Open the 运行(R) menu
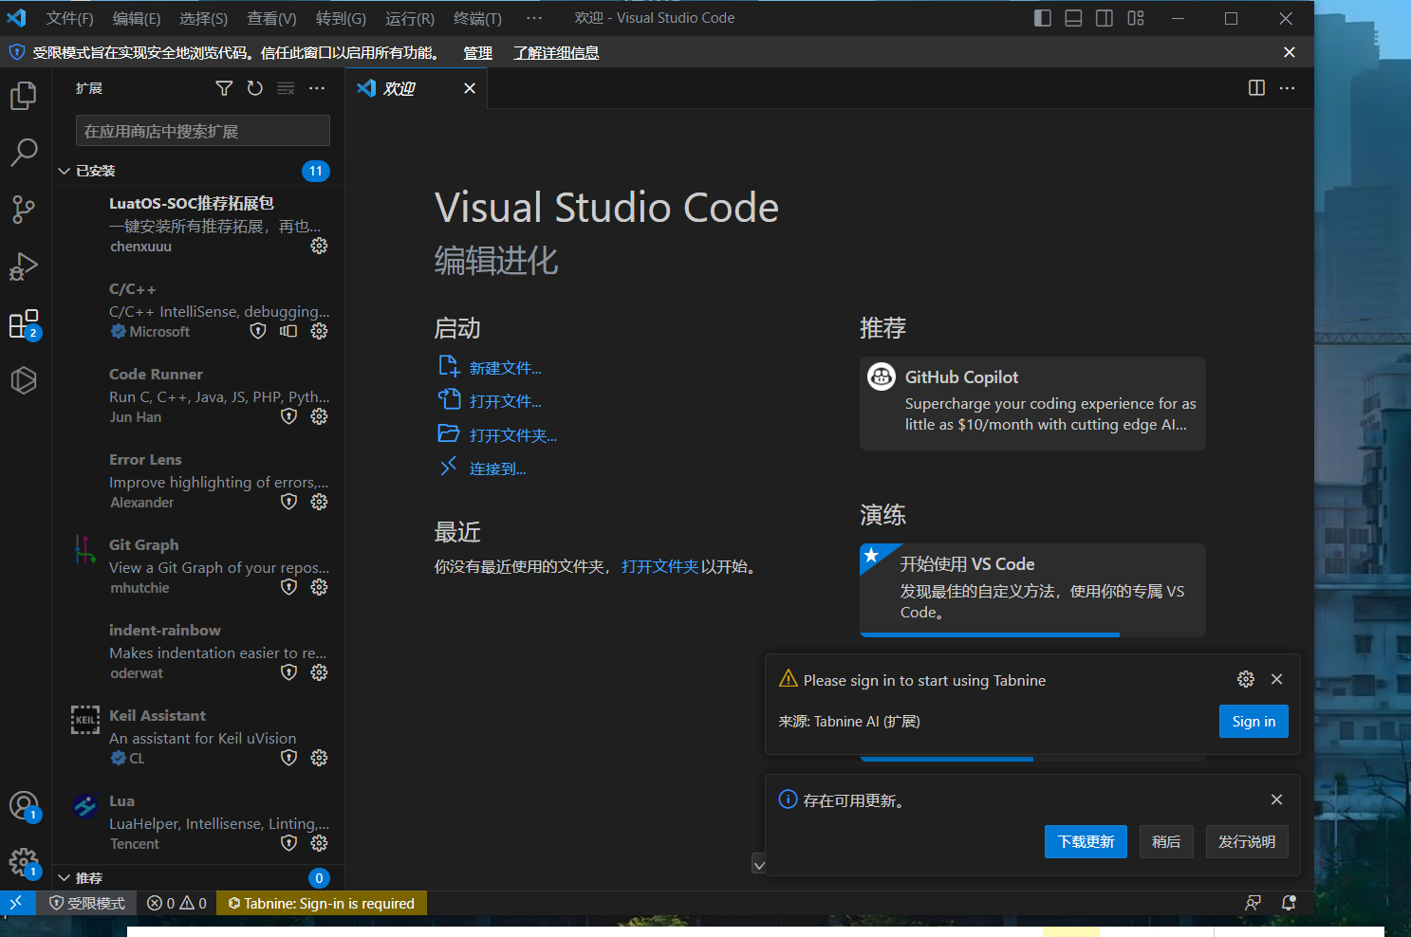Screen dimensions: 1411x937 410,18
